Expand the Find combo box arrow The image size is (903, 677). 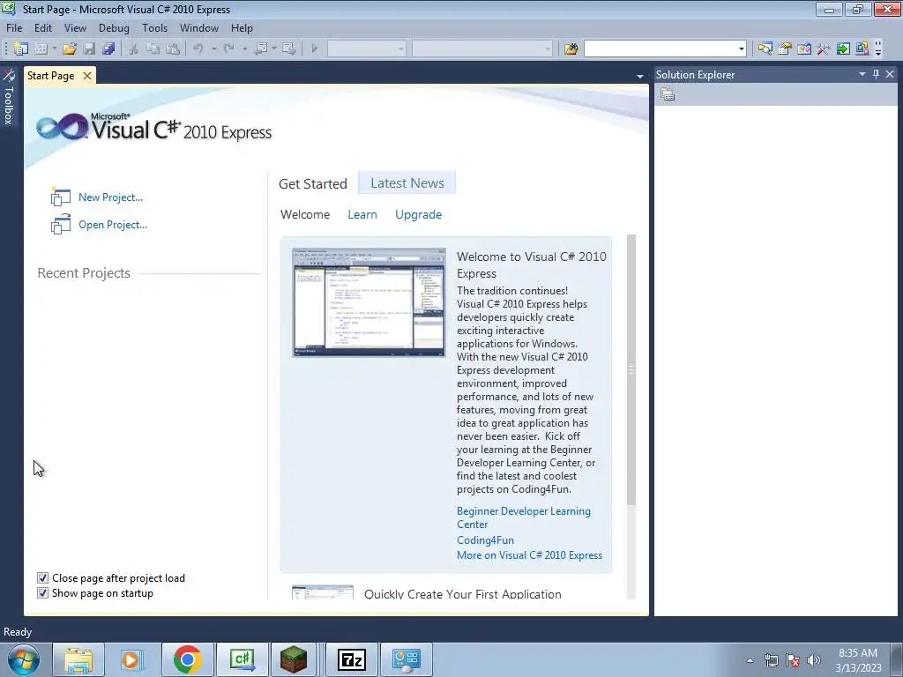pos(741,49)
